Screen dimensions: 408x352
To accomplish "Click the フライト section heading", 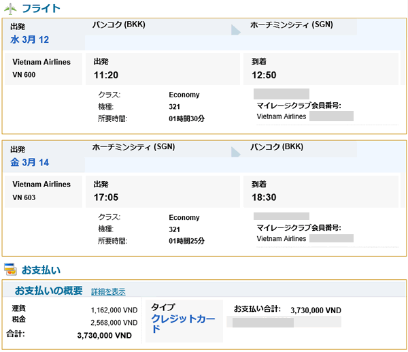I will [41, 9].
